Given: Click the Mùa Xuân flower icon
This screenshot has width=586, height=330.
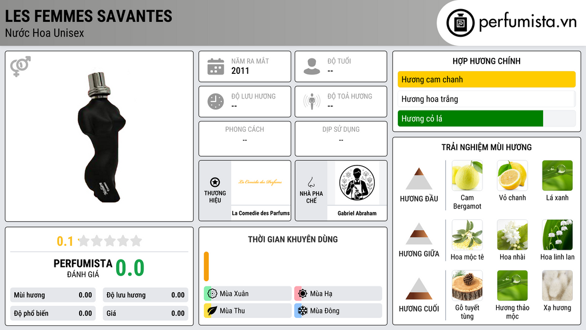Looking at the screenshot, I should (x=212, y=294).
